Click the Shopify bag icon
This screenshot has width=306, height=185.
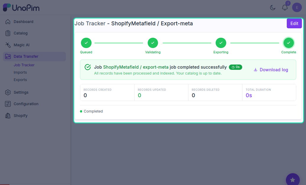(x=8, y=116)
